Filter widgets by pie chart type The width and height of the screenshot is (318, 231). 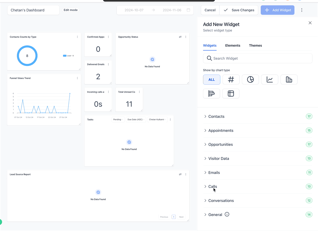tap(250, 79)
